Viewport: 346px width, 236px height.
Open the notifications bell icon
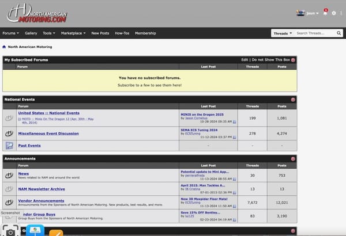325,13
